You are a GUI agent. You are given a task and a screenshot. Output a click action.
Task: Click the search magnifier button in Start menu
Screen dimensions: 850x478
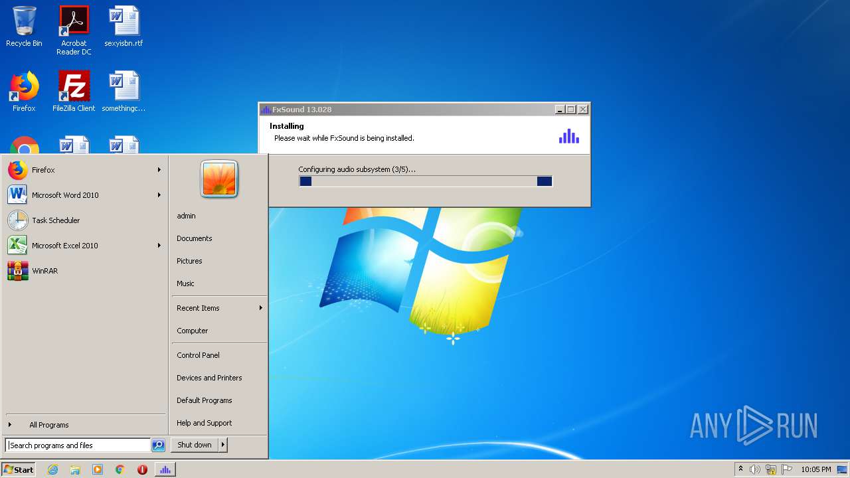point(158,445)
